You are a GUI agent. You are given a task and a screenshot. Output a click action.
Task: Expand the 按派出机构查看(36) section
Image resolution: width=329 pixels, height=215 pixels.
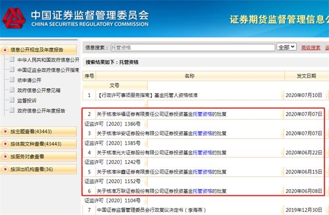pyautogui.click(x=38, y=169)
